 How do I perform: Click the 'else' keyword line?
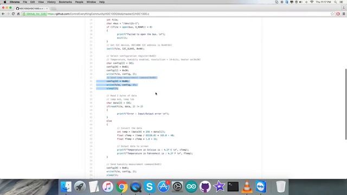click(109, 121)
